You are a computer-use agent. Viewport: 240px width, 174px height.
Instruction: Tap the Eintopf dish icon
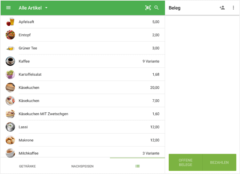coord(10,35)
